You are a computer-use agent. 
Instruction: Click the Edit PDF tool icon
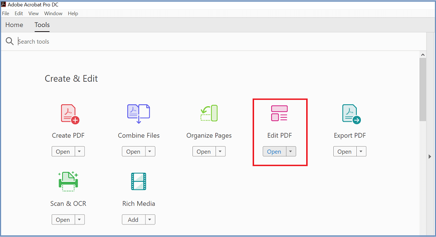click(279, 113)
